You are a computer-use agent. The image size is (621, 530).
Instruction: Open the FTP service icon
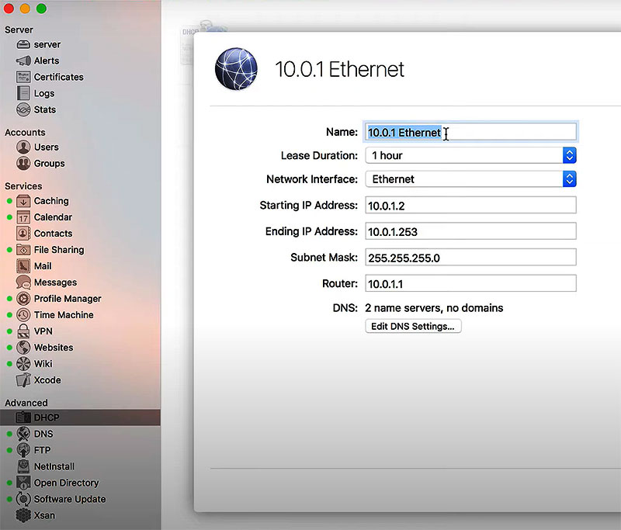pos(23,450)
